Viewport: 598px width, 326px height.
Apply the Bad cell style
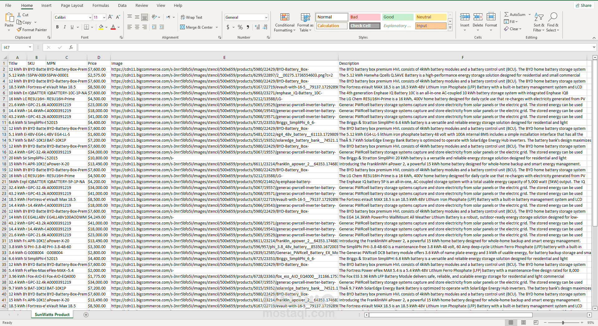pyautogui.click(x=365, y=17)
